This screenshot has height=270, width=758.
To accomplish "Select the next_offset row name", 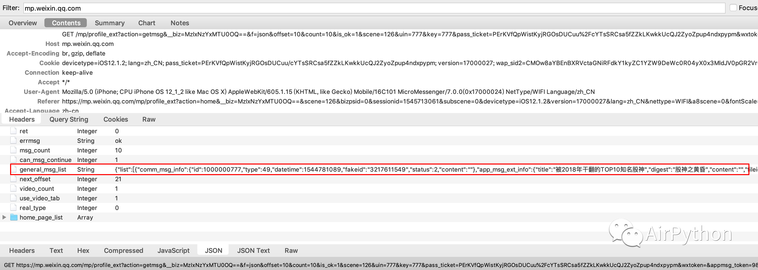I will click(x=35, y=179).
